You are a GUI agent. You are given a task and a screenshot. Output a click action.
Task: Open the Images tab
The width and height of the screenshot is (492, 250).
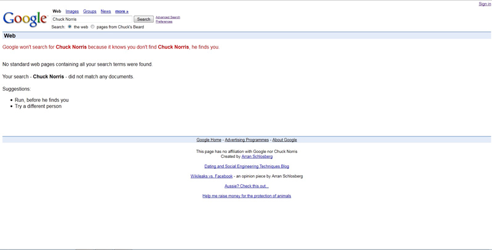[72, 11]
